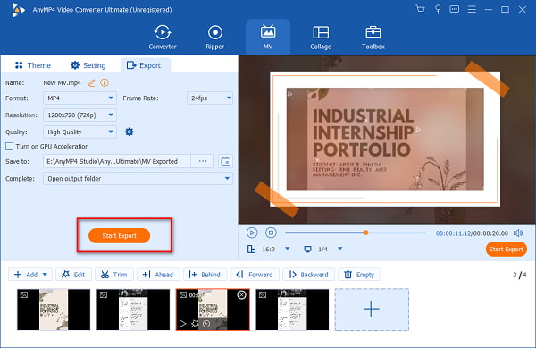Click the 3/4 clip counter

point(520,275)
